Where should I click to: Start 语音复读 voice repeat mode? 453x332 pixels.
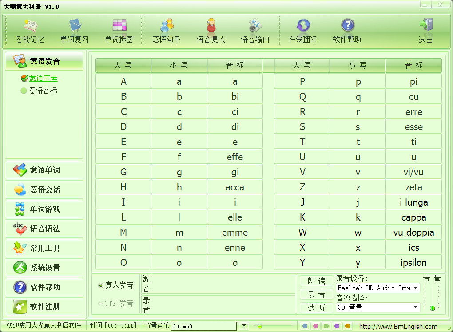211,30
